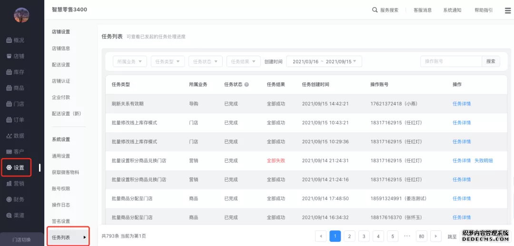Select the 设置 settings gear item

coord(16,167)
